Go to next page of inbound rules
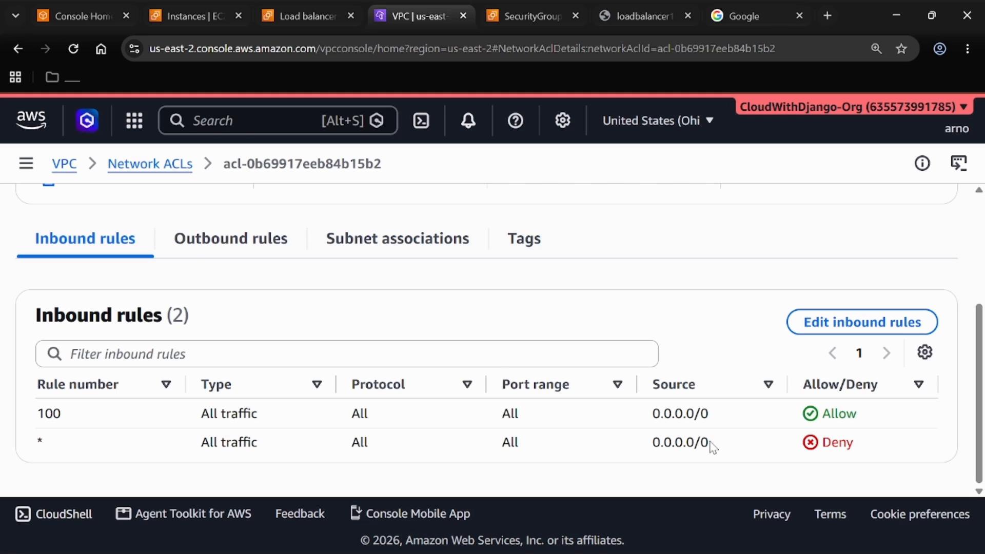985x554 pixels. [x=886, y=353]
